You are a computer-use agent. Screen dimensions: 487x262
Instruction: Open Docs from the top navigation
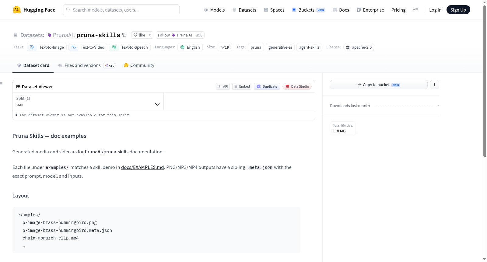pos(341,10)
